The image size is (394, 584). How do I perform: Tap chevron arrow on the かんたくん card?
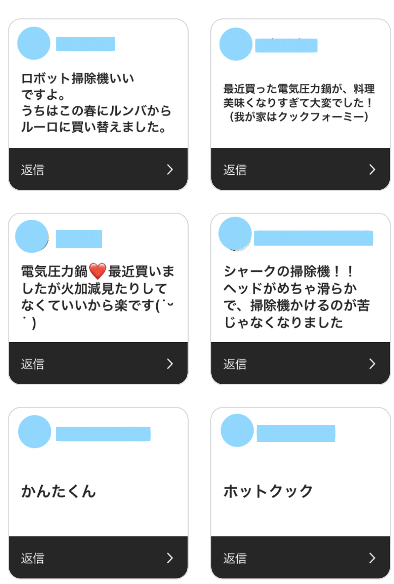[170, 558]
